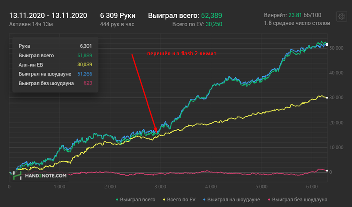Click the winrate value 23.81

[295, 15]
